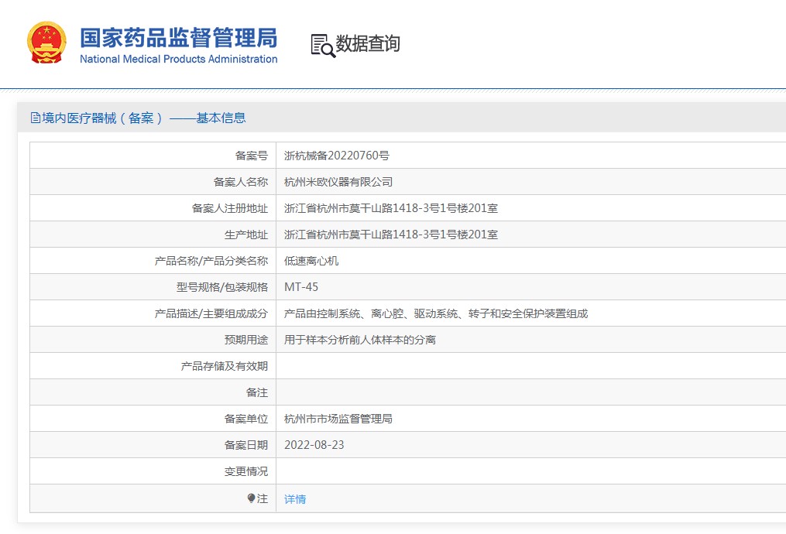
Task: Click the 备案人注册地址 address value
Action: tap(391, 208)
